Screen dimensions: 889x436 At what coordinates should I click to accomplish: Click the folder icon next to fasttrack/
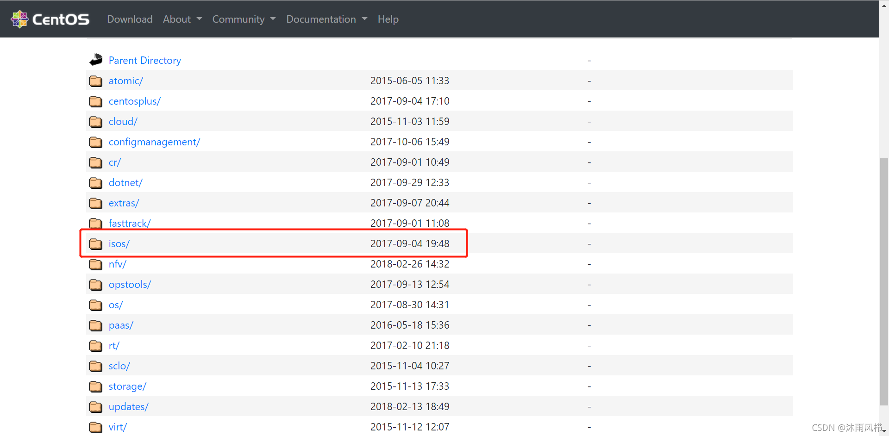click(96, 224)
